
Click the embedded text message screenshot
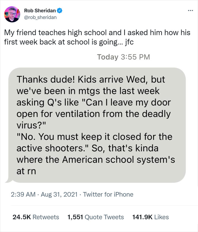pos(99,122)
